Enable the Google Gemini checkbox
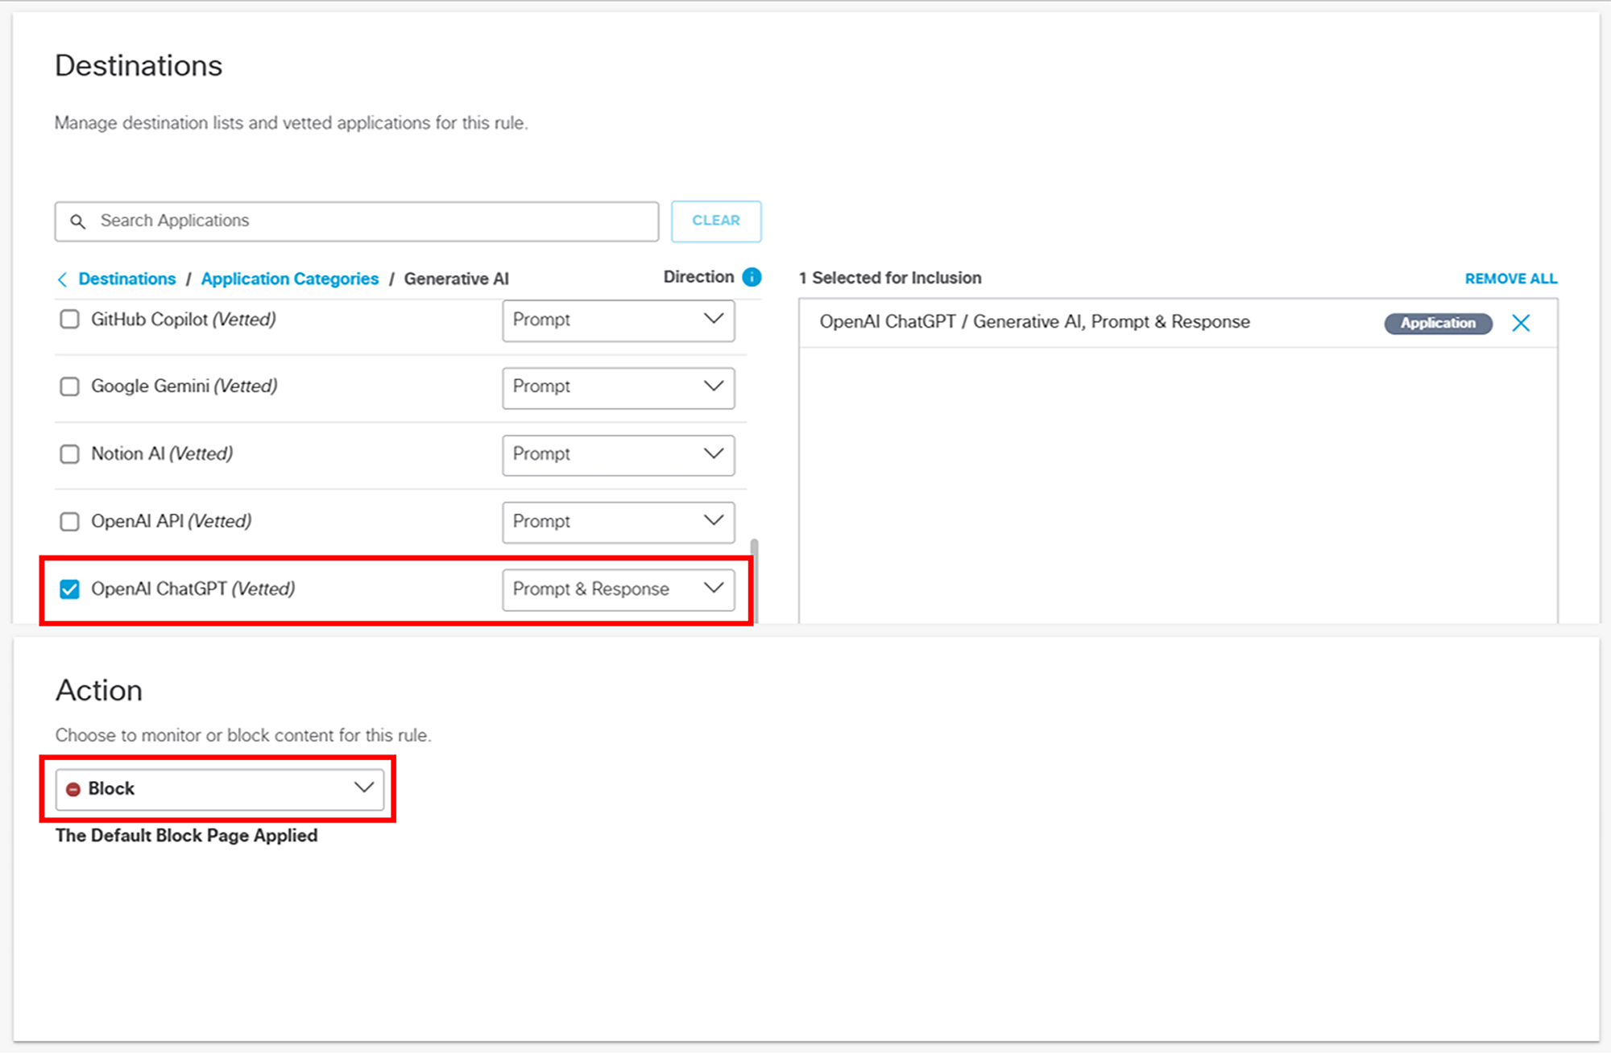1611x1054 pixels. coord(70,386)
